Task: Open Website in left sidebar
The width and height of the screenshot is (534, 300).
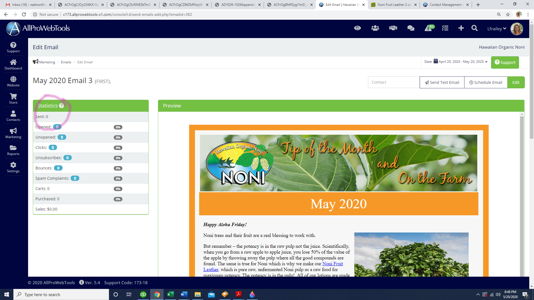Action: click(x=13, y=82)
